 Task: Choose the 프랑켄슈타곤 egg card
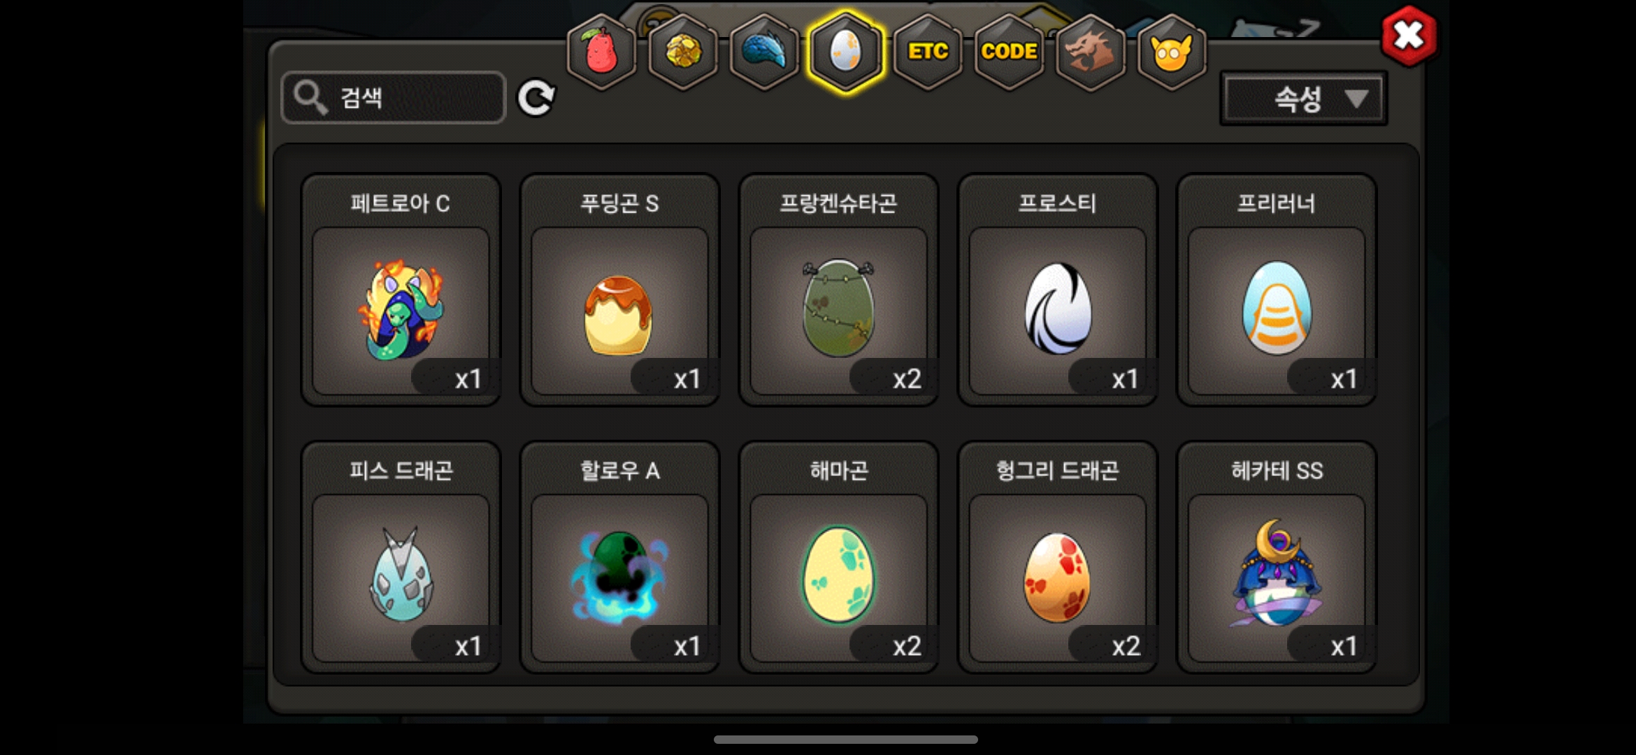point(839,290)
